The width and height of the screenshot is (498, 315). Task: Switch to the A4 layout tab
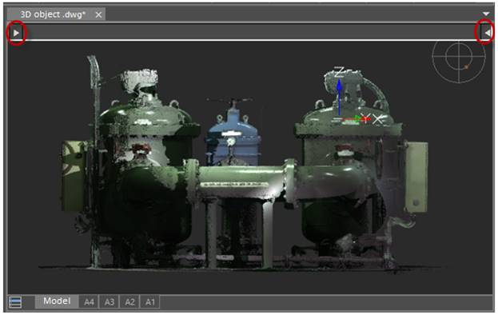pos(89,301)
